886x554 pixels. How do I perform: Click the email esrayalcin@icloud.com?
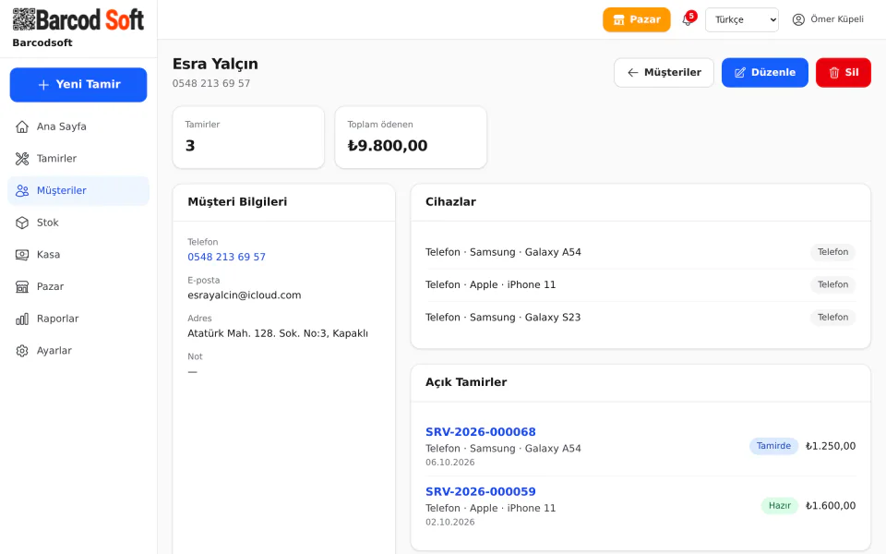(244, 295)
